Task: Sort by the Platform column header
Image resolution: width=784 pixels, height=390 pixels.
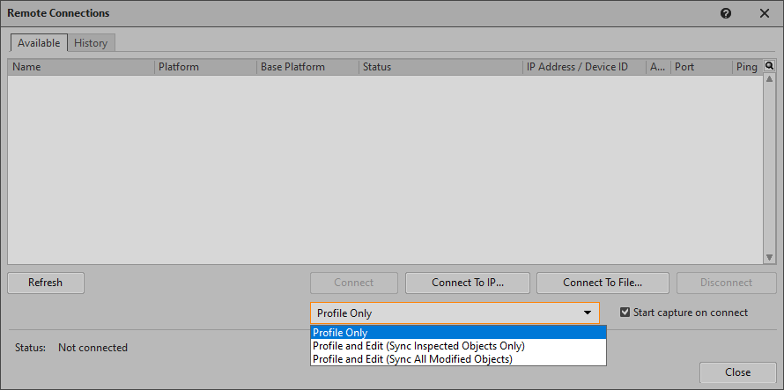Action: (x=205, y=67)
